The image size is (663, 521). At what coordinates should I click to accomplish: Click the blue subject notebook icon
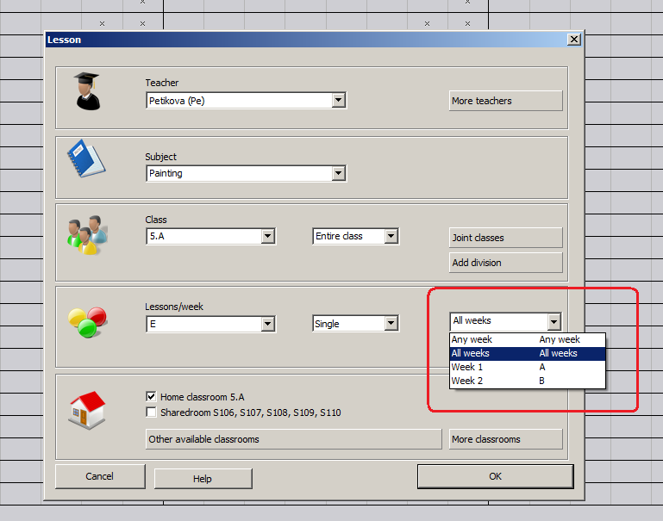click(86, 159)
